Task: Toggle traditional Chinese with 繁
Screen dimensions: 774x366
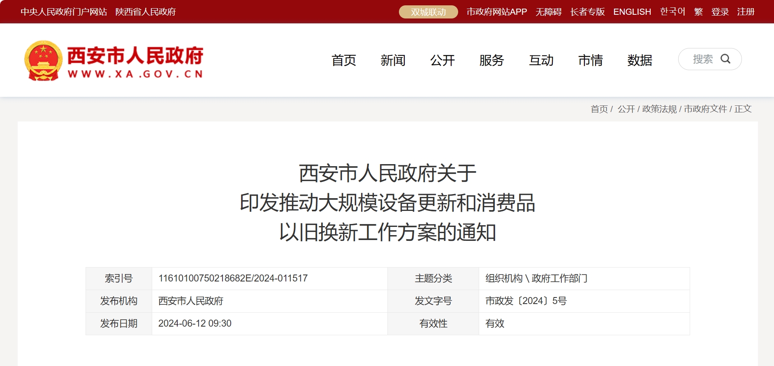Action: point(698,12)
